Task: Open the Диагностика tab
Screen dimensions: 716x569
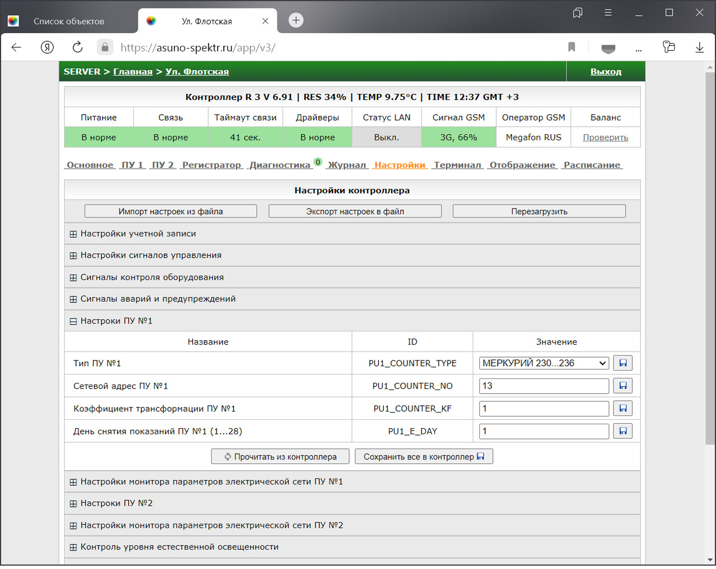Action: (x=280, y=165)
